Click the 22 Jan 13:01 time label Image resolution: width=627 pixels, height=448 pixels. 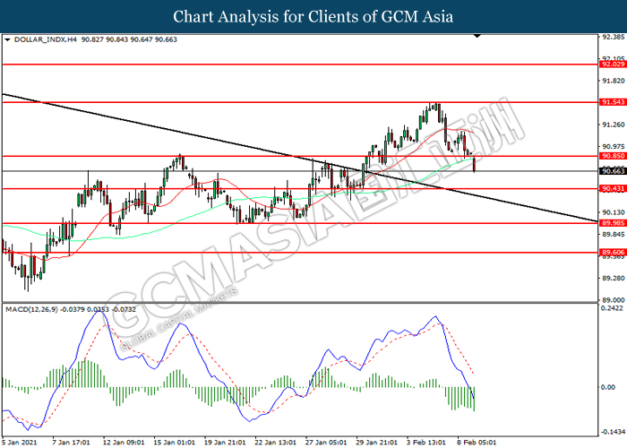tap(276, 443)
